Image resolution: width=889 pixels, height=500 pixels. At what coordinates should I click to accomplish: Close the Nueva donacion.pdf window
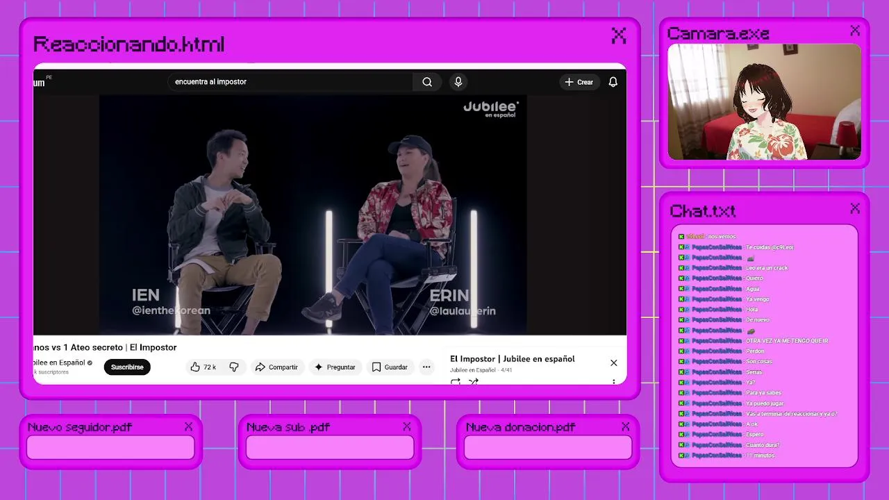click(625, 426)
